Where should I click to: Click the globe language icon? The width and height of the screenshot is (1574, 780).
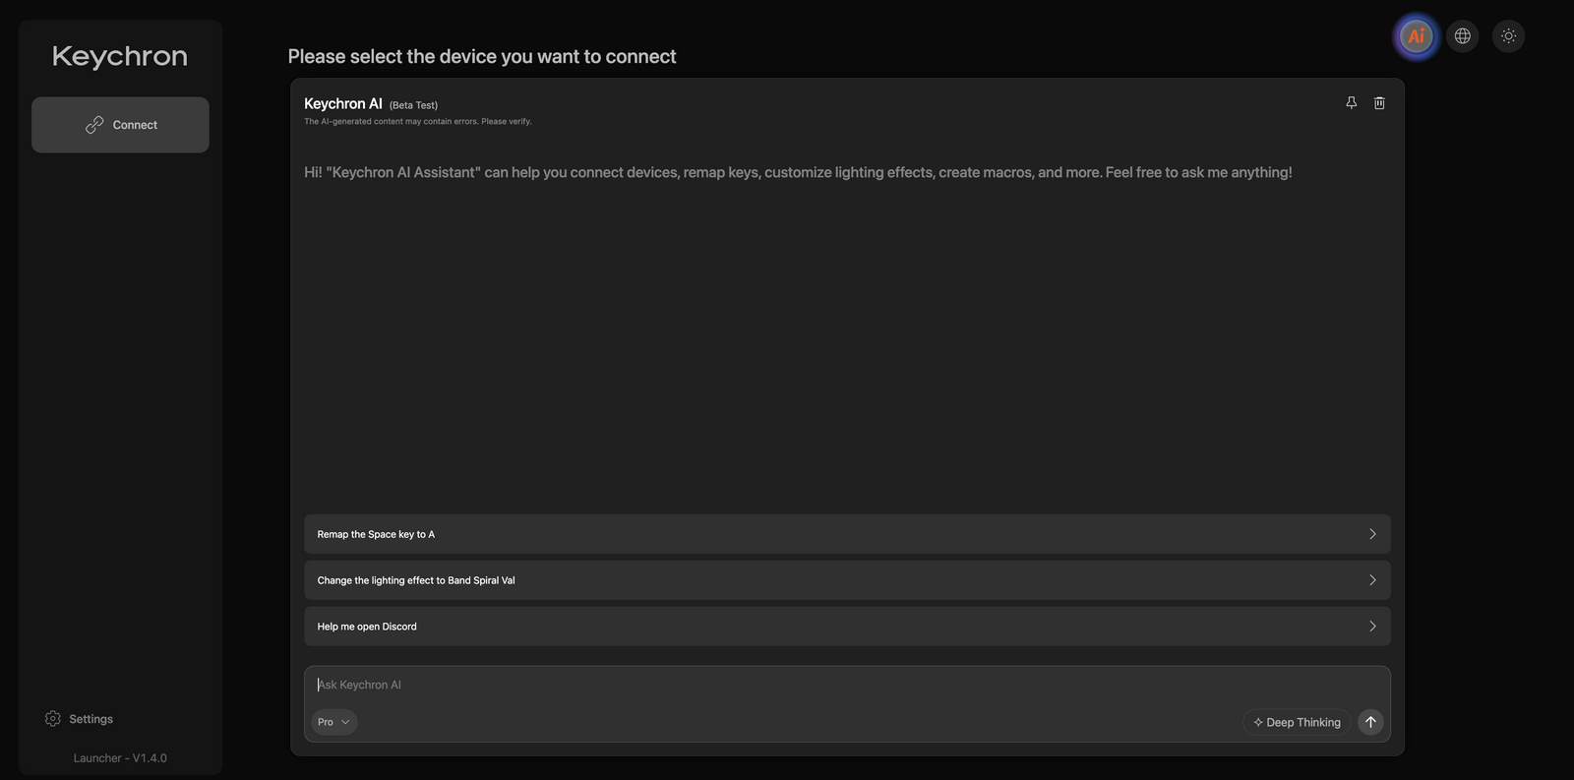[1463, 36]
